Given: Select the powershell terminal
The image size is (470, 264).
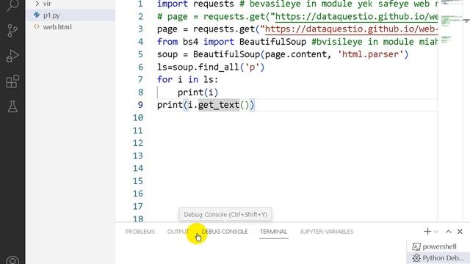Looking at the screenshot, I should pyautogui.click(x=438, y=246).
